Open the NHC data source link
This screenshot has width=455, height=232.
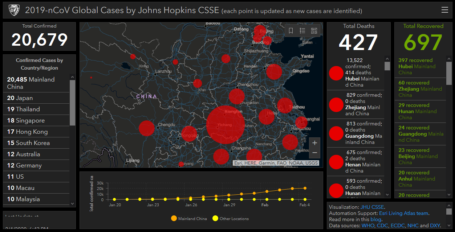point(413,225)
